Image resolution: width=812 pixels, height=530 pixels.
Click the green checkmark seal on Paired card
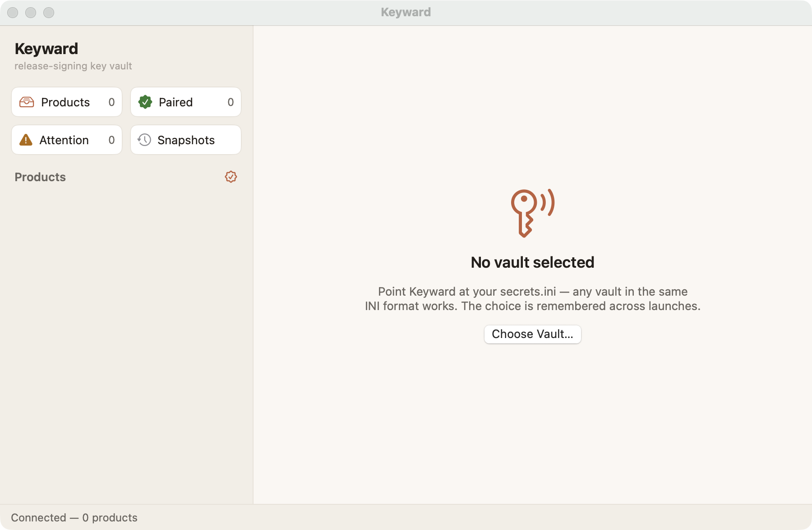(145, 102)
